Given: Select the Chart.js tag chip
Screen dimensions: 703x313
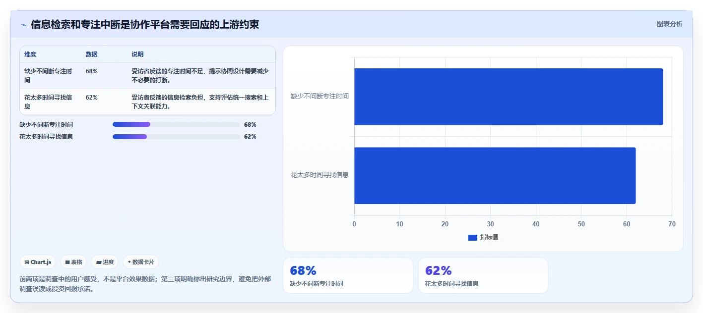Looking at the screenshot, I should (x=38, y=262).
